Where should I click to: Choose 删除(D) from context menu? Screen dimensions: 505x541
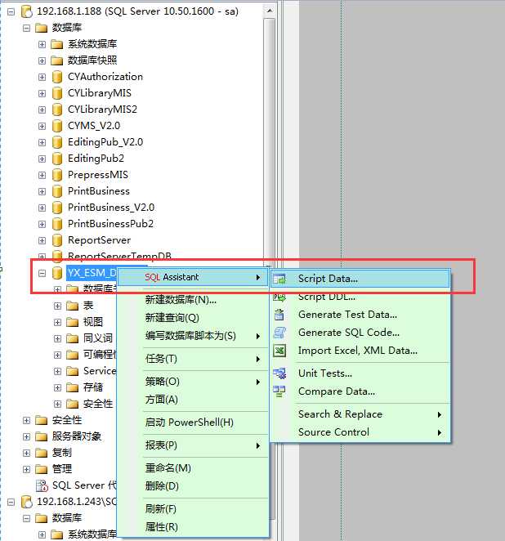tap(193, 486)
